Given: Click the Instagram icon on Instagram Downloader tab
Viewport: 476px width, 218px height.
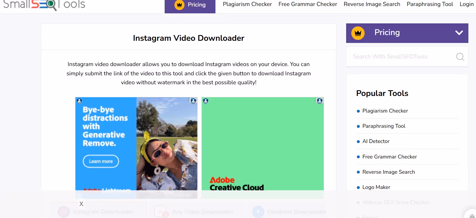Looking at the screenshot, I should [x=64, y=212].
